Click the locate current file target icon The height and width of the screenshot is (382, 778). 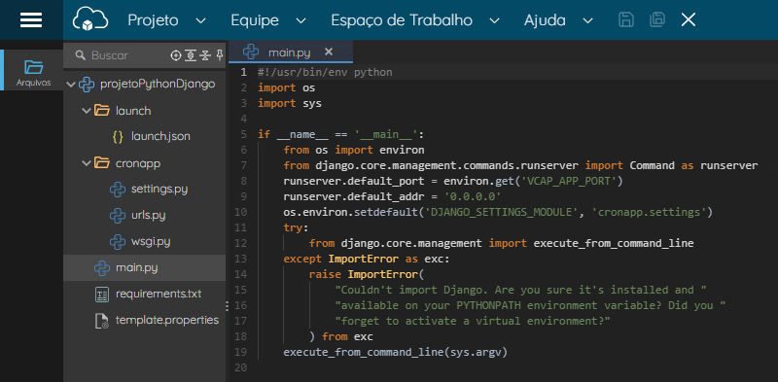176,55
